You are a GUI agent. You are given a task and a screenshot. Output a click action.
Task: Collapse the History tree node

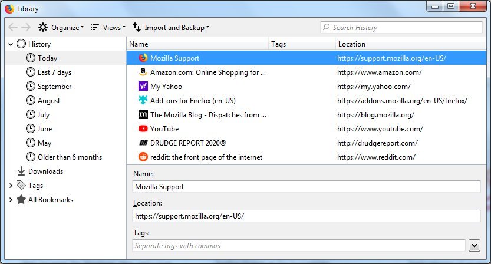click(x=11, y=44)
